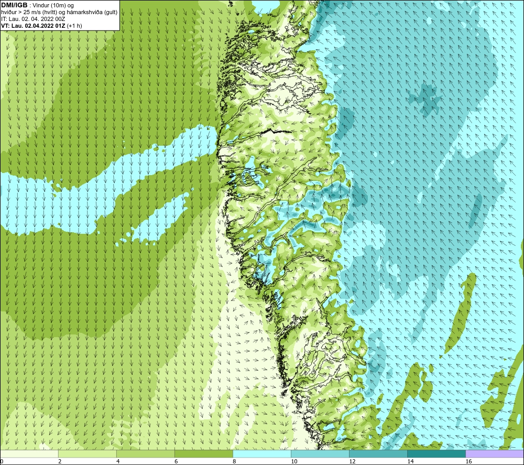Click the 'VT: Lau. 02.04.2022 01Z (+1 h)' line
Screen dimensions: 524x465
click(41, 26)
